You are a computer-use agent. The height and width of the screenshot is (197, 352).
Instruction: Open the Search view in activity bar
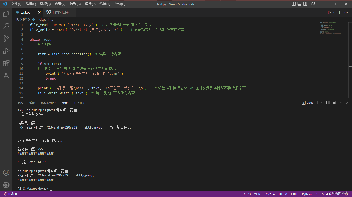click(6, 26)
